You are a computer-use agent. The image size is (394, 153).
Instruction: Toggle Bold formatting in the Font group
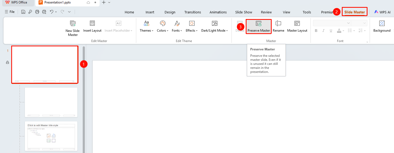[316, 31]
